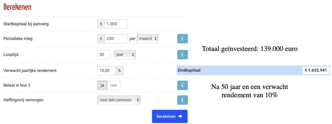Click the blue Berekenen button

tap(170, 116)
